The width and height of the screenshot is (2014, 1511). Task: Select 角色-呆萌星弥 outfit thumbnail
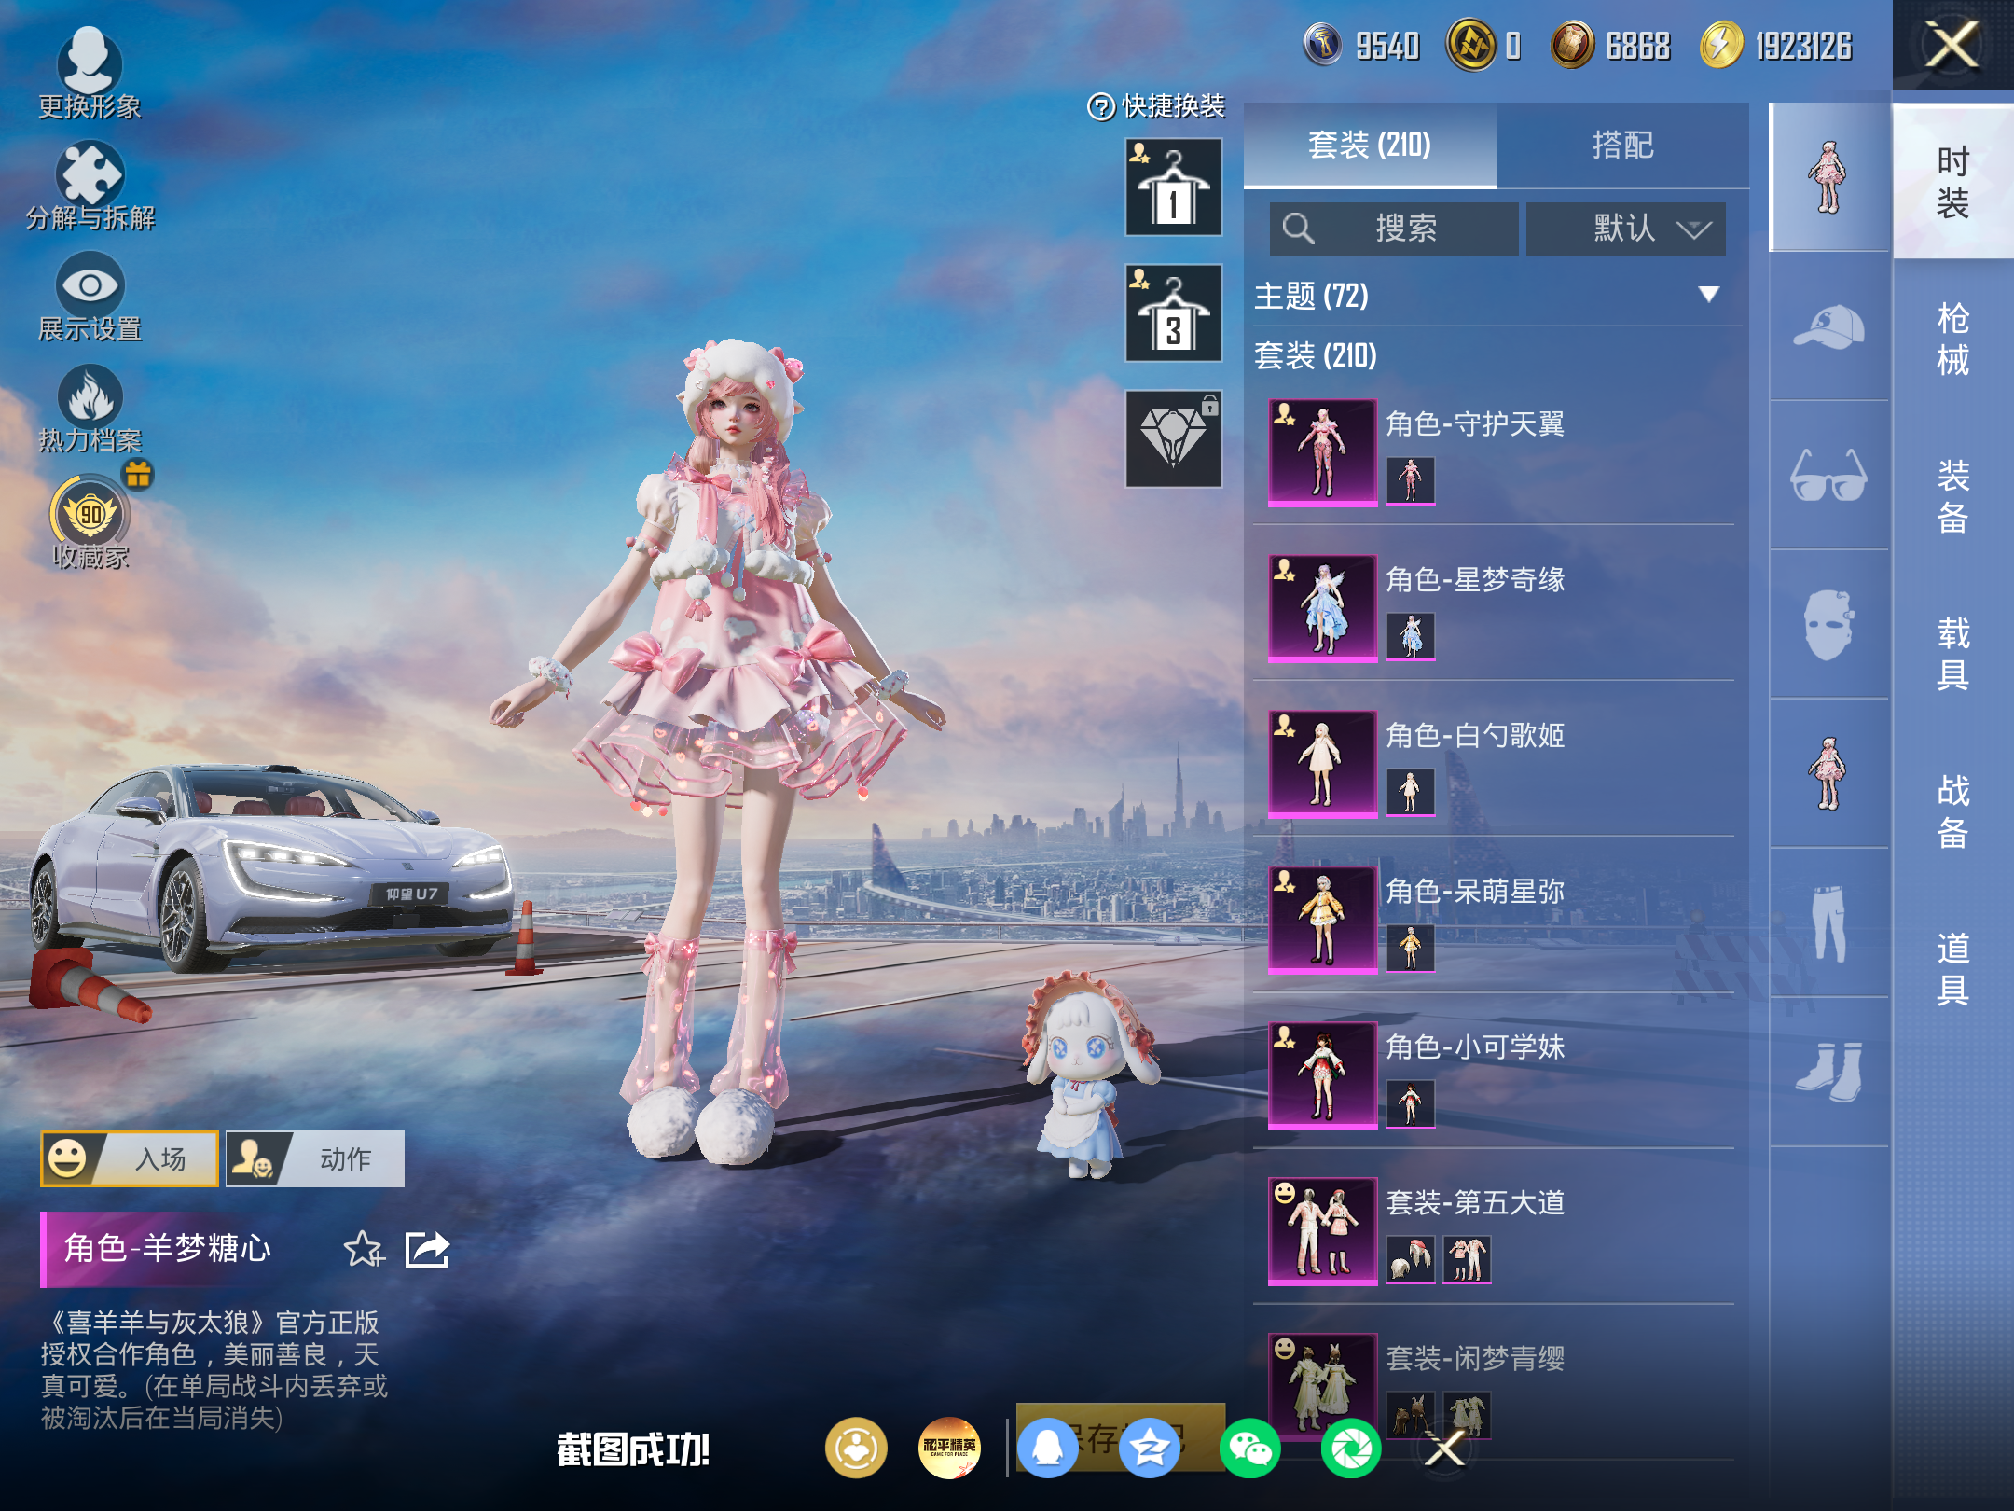point(1322,920)
